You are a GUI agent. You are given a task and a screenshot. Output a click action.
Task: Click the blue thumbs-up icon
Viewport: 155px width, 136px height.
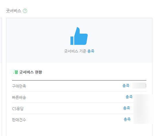(x=79, y=36)
